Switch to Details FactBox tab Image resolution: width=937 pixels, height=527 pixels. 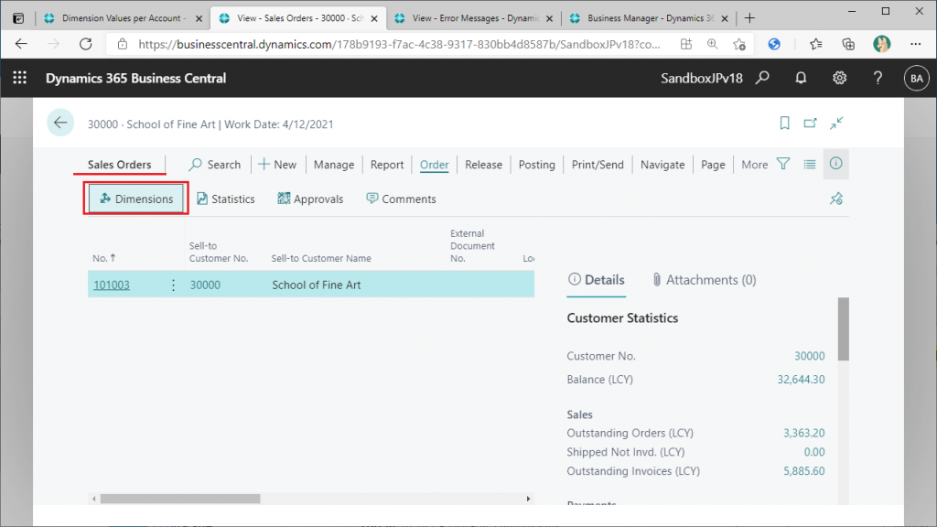pos(597,280)
